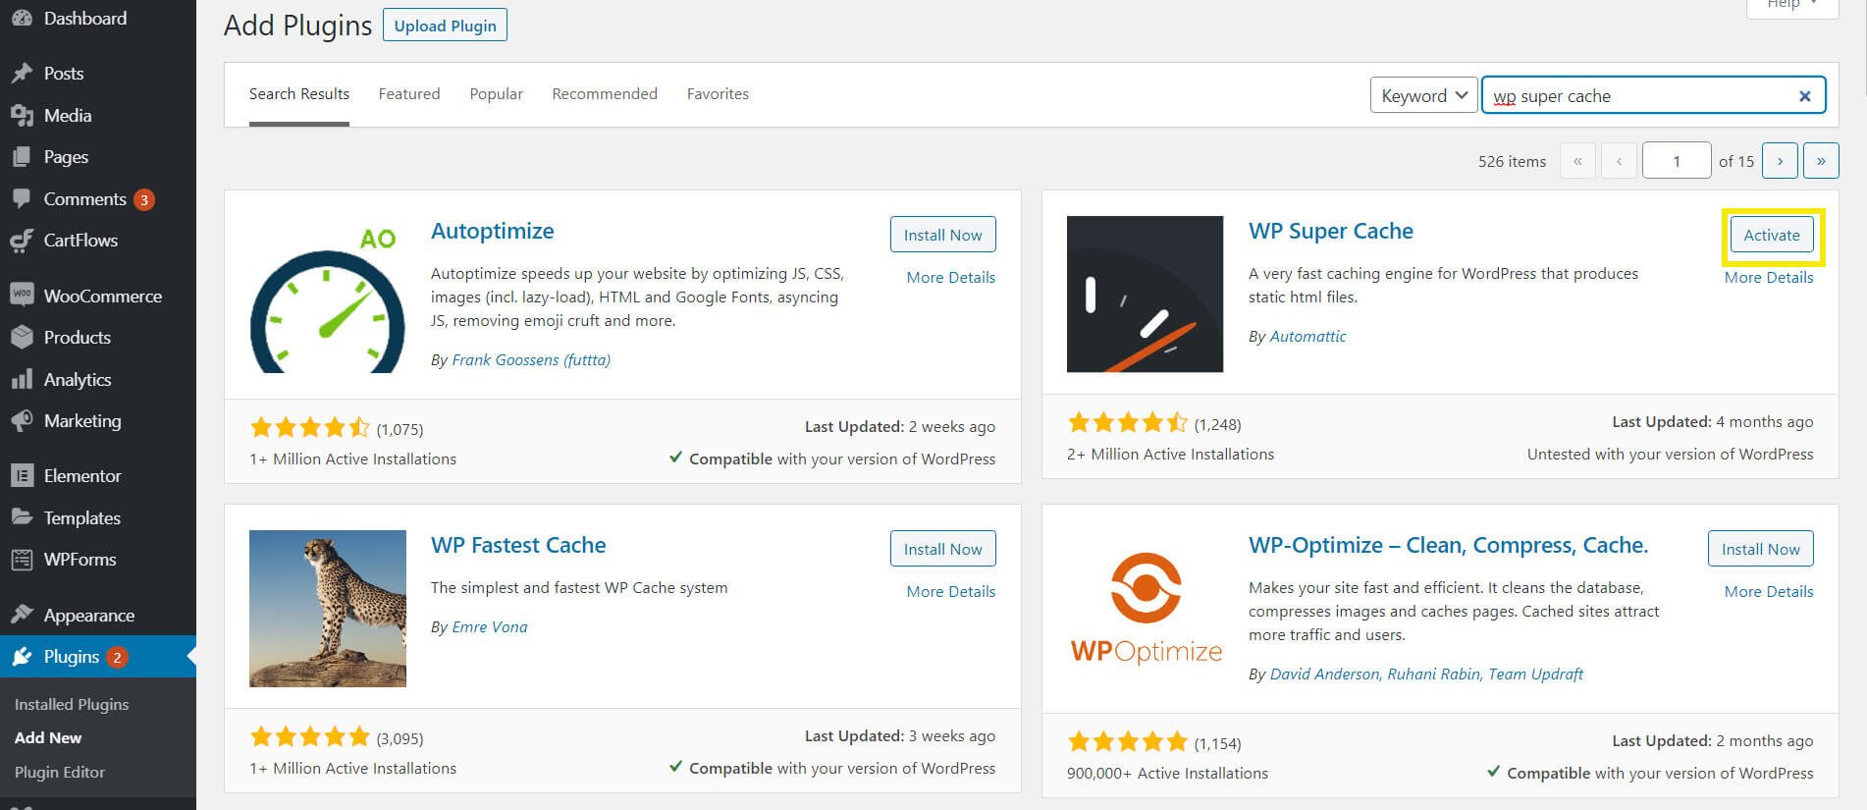Click the Pages icon in sidebar
Image resolution: width=1867 pixels, height=810 pixels.
22,157
